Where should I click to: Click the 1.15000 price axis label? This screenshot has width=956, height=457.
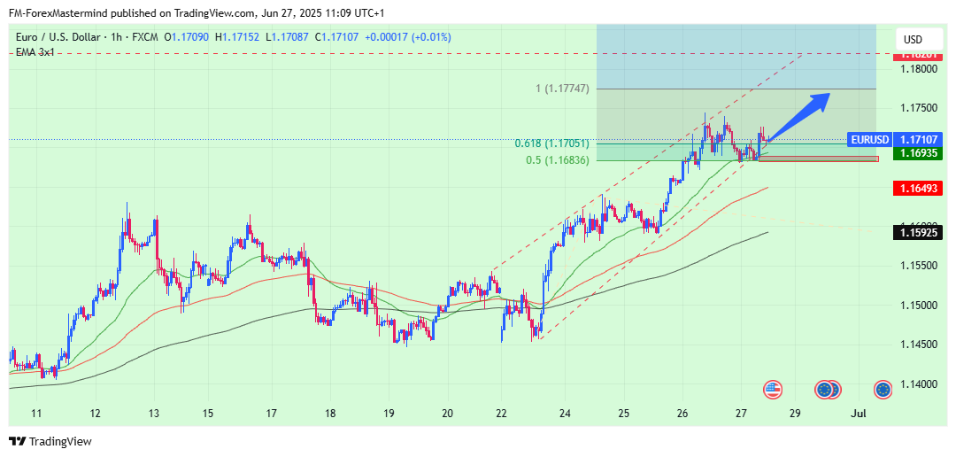[x=918, y=305]
